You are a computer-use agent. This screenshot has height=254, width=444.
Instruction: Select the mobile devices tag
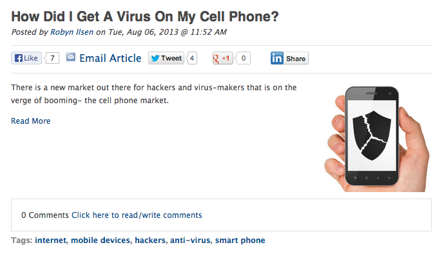[x=101, y=240]
